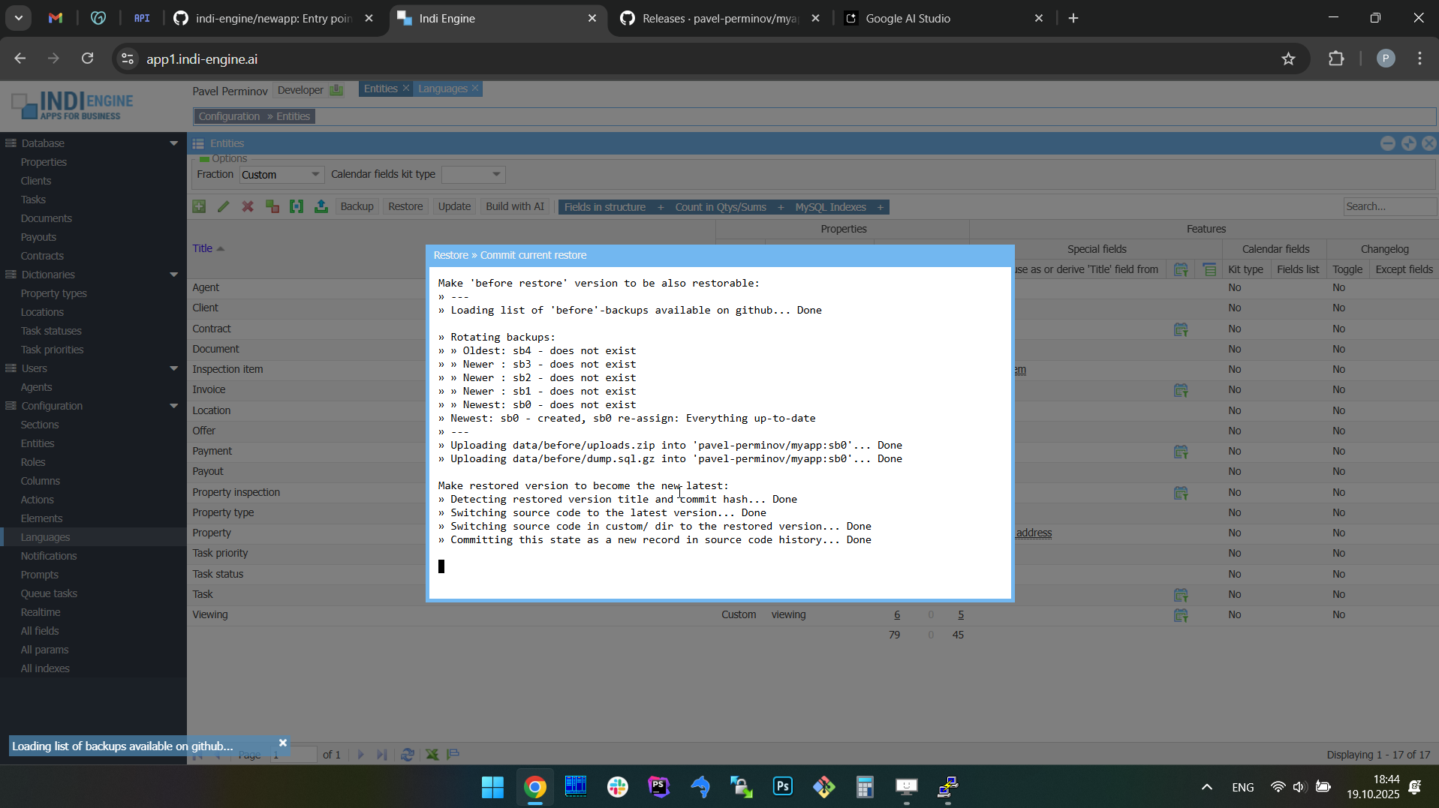Click the Excel export icon in paging bar
Screen dimensions: 1439x808
coord(432,755)
